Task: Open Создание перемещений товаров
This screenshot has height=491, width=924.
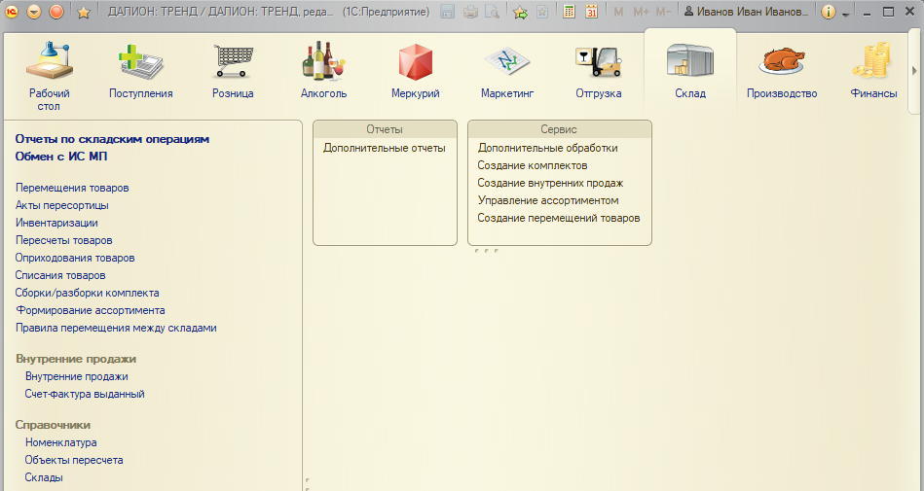Action: click(559, 219)
